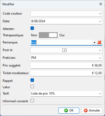Clear the Remarque field with red X icon

point(99,42)
